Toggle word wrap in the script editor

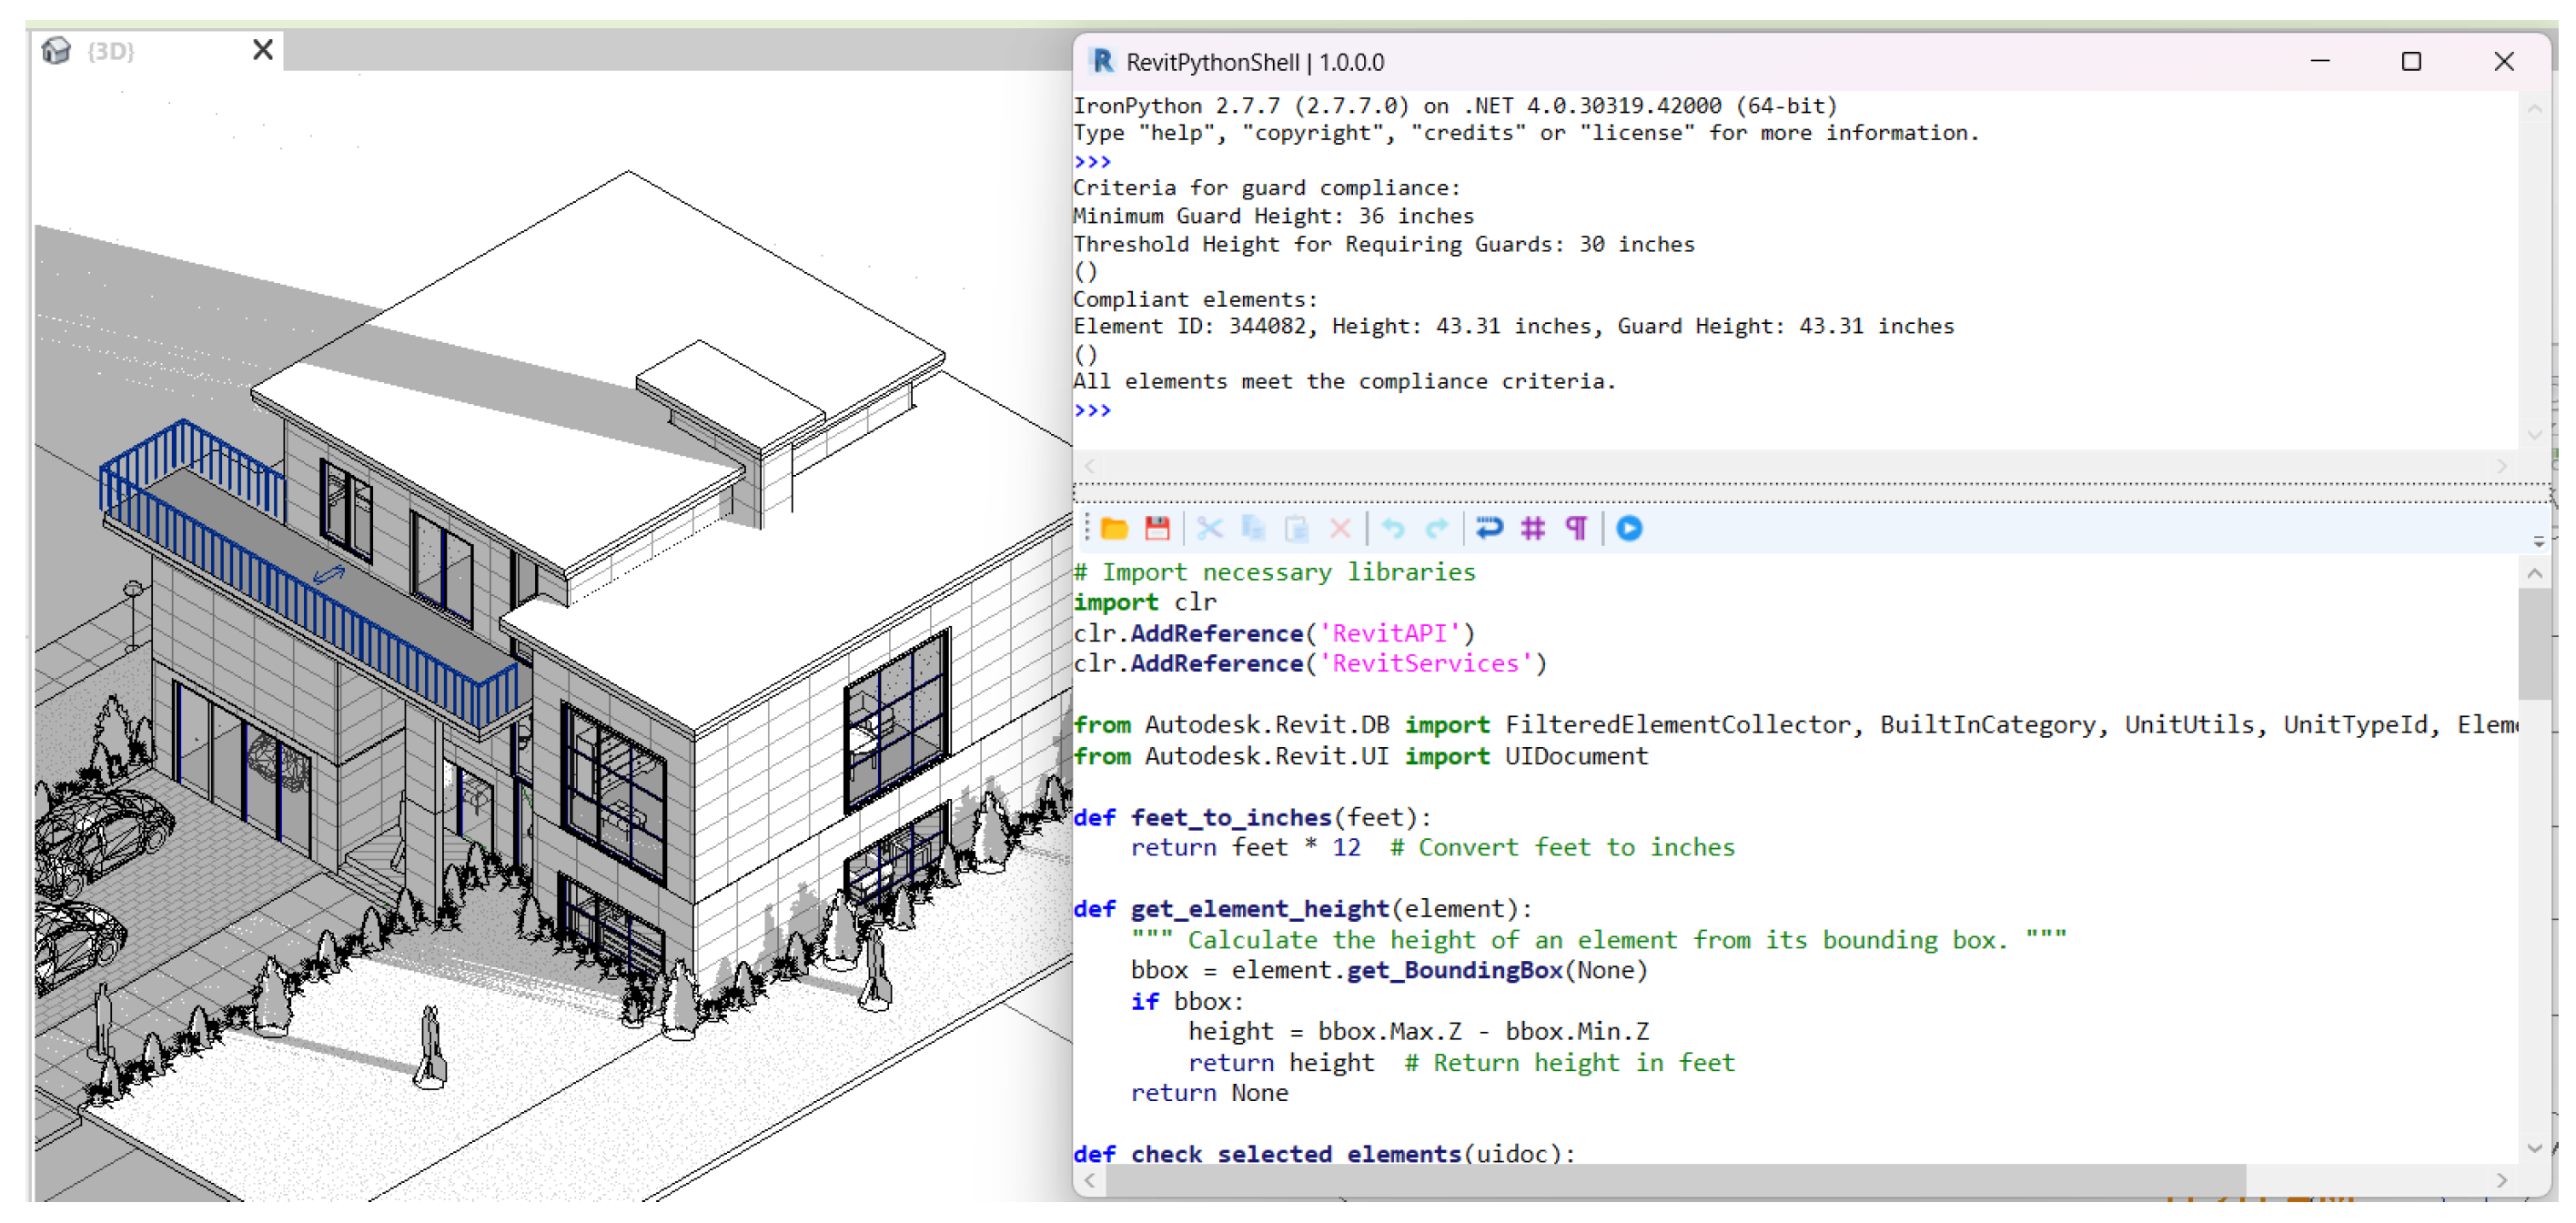1489,528
